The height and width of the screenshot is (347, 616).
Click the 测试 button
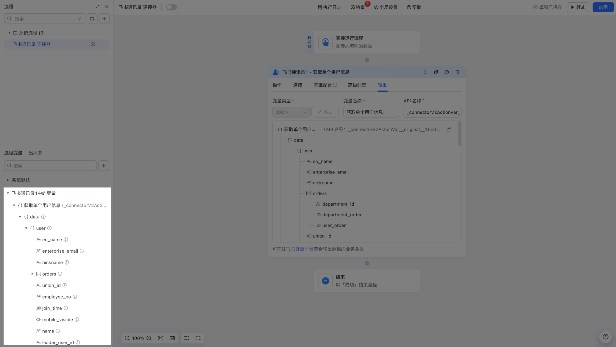[577, 7]
